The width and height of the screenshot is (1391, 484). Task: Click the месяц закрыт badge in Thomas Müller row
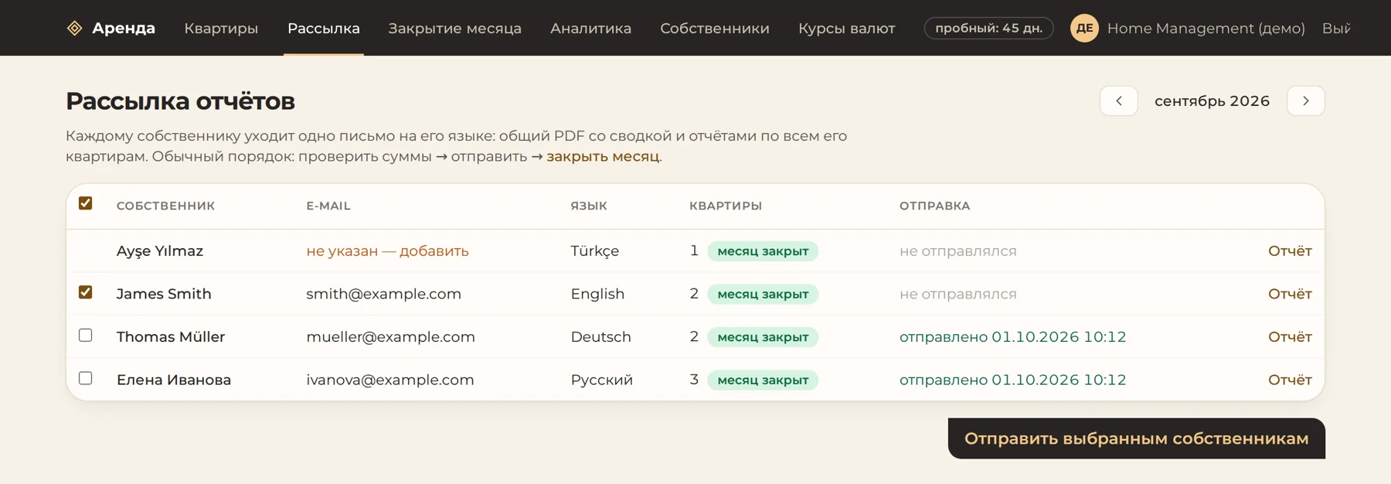pyautogui.click(x=763, y=337)
